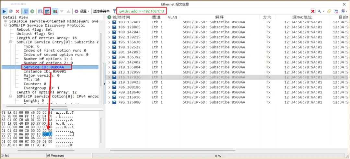Expand the Scalable service-Oriented MiddlewarE node

6,21
